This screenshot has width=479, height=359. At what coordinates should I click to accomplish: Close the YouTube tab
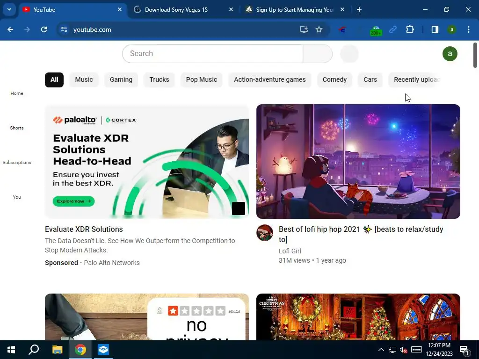(120, 9)
